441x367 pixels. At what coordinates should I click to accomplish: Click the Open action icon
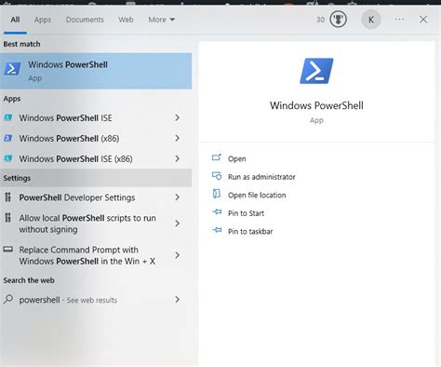click(x=217, y=157)
